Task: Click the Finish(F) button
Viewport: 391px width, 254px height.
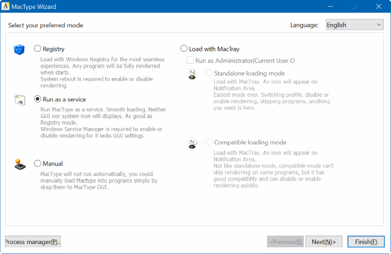Action: tap(366, 242)
